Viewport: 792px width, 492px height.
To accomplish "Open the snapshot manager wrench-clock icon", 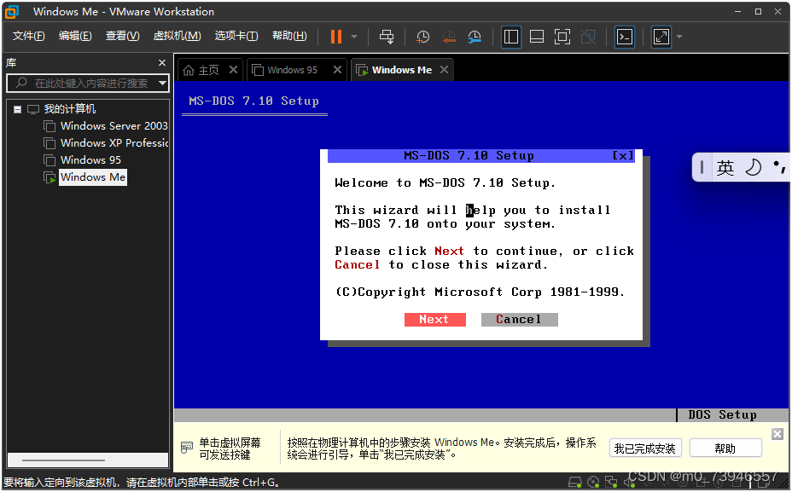I will tap(475, 37).
